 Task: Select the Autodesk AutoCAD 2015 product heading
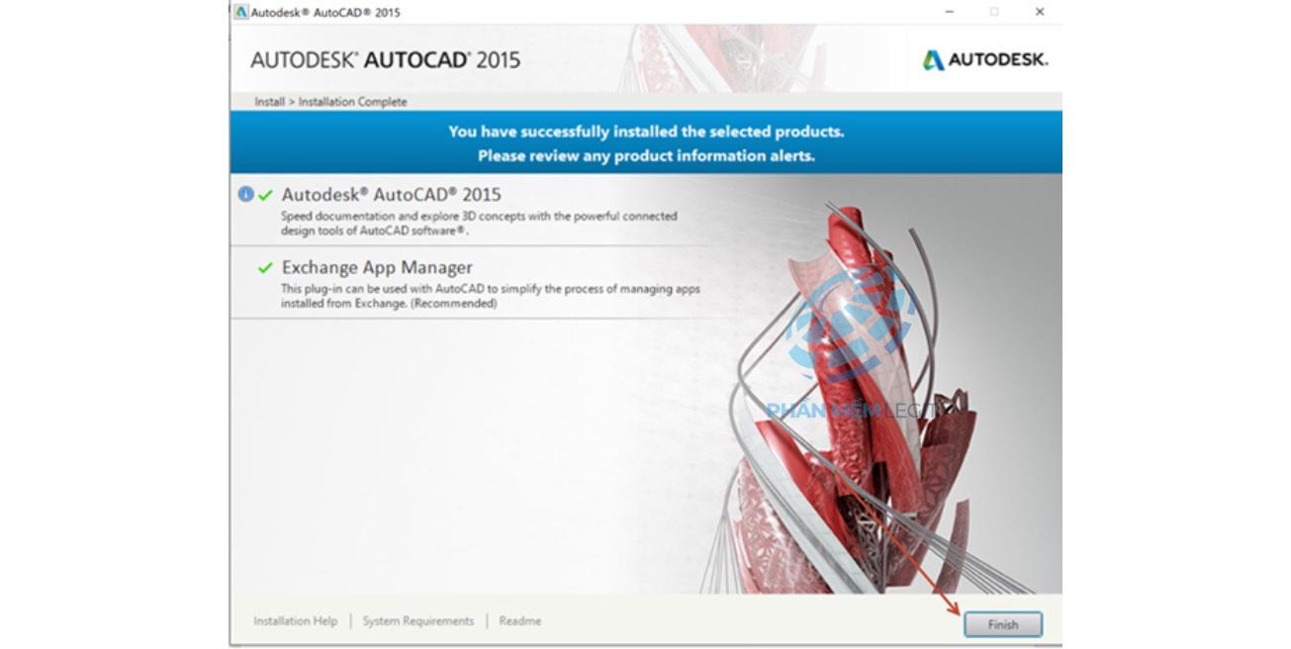(x=391, y=194)
